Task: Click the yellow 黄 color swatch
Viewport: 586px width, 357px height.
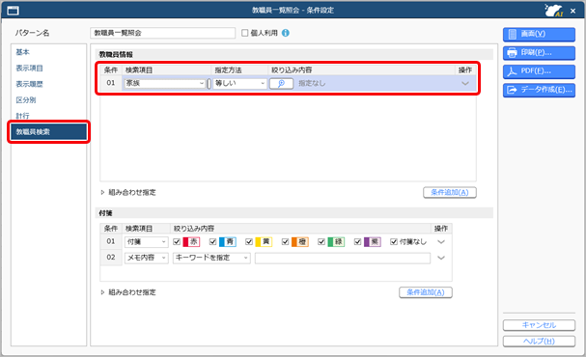Action: pos(264,242)
